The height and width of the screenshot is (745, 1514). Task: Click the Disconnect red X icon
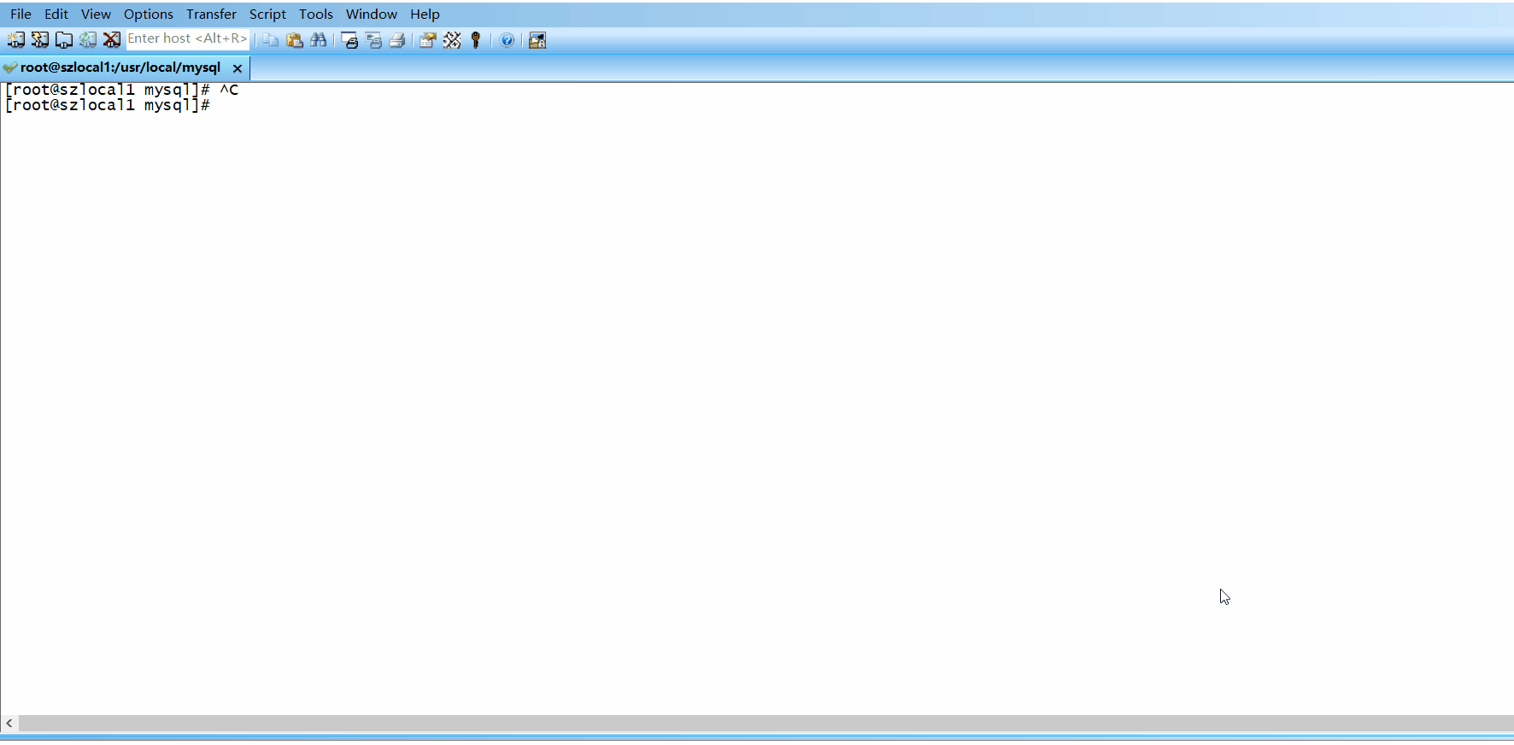coord(112,40)
